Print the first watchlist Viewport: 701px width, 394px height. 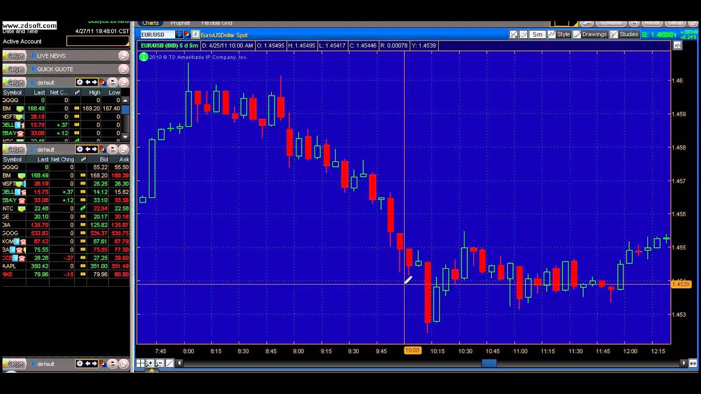coord(112,82)
